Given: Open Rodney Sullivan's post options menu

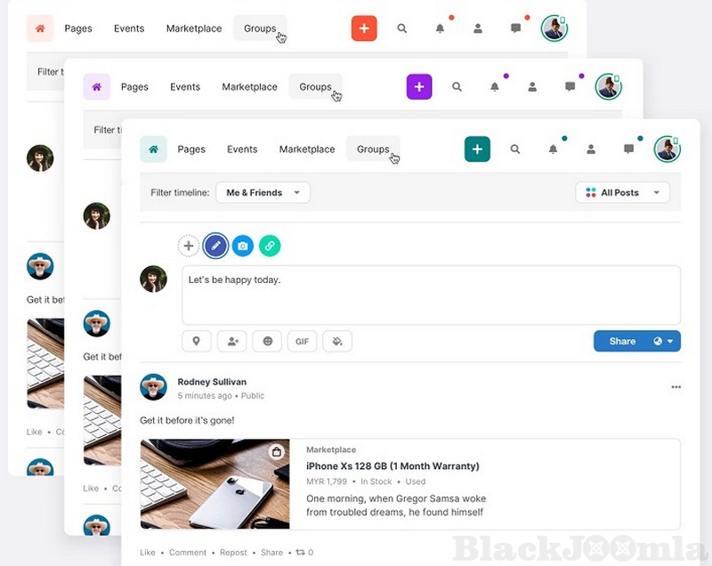Looking at the screenshot, I should 676,387.
